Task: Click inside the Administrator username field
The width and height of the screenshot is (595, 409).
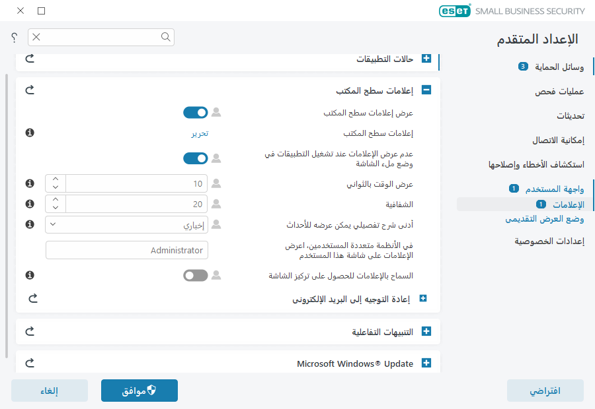Action: 126,250
